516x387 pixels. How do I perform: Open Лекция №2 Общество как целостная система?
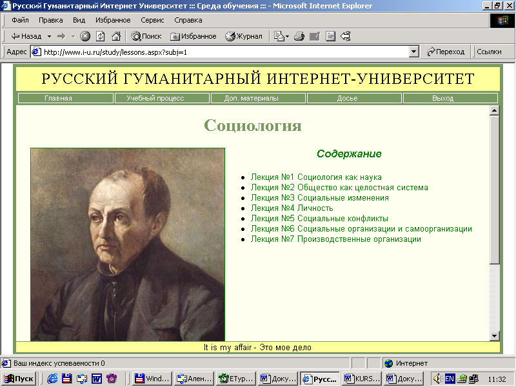click(339, 188)
